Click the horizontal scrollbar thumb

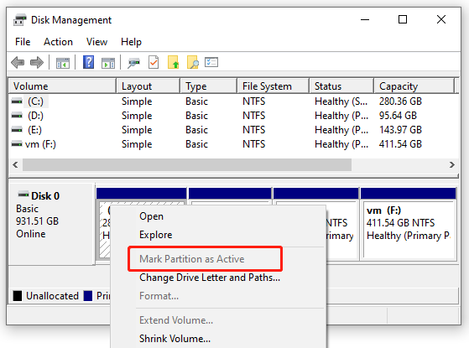tap(187, 164)
